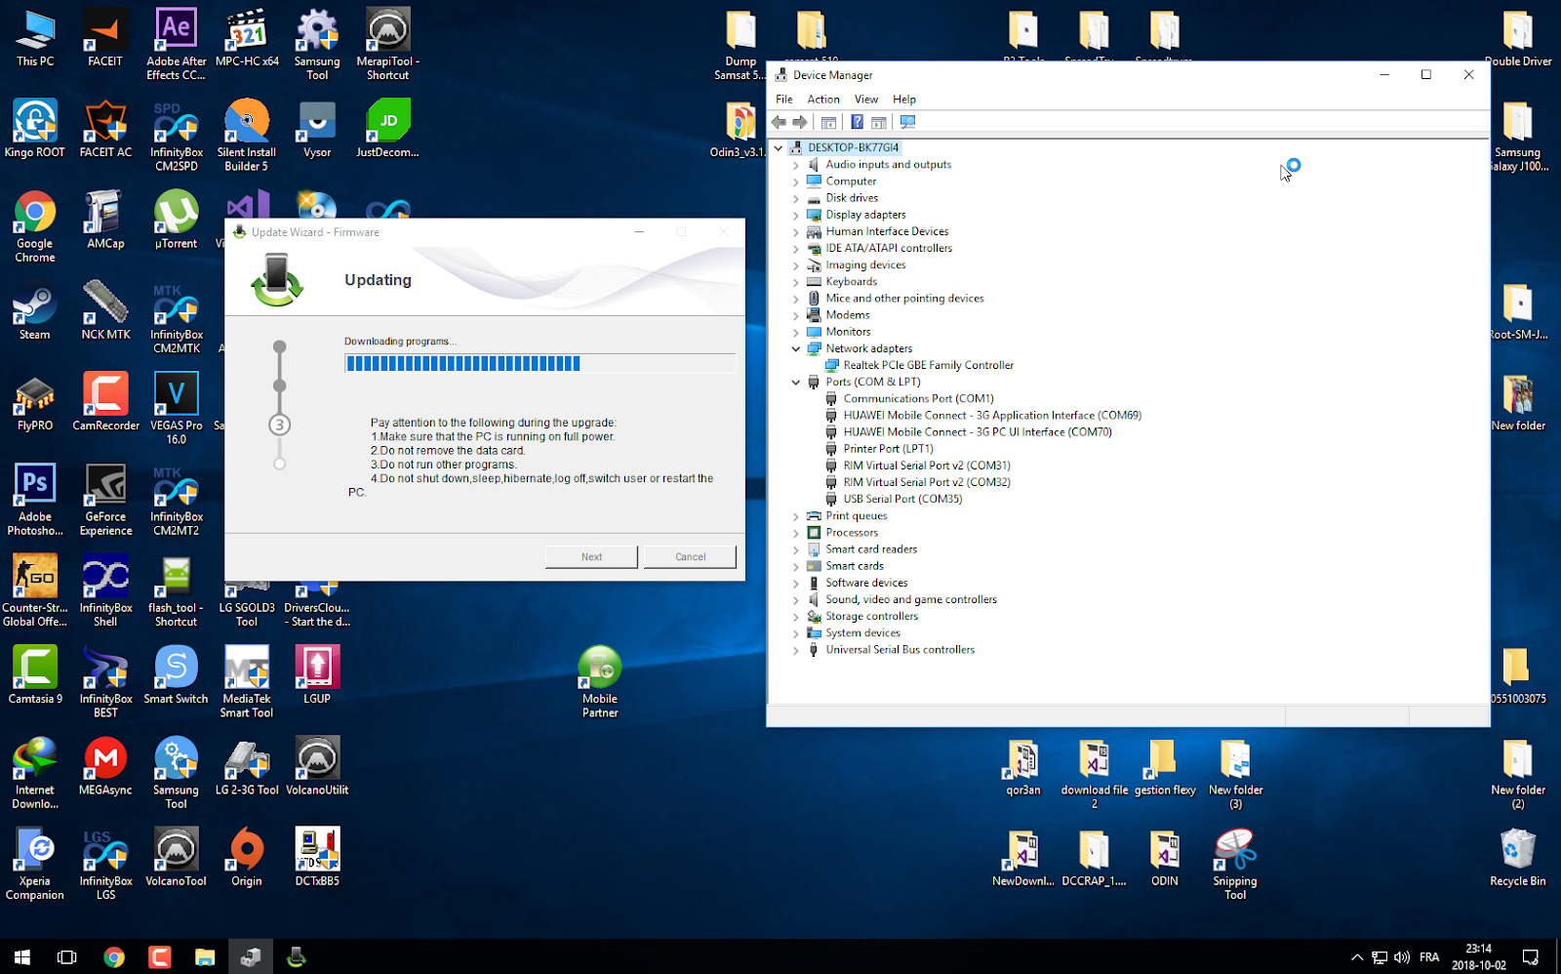Open Samsung Tool icon next to MPC-HC
Image resolution: width=1561 pixels, height=974 pixels.
[x=317, y=45]
